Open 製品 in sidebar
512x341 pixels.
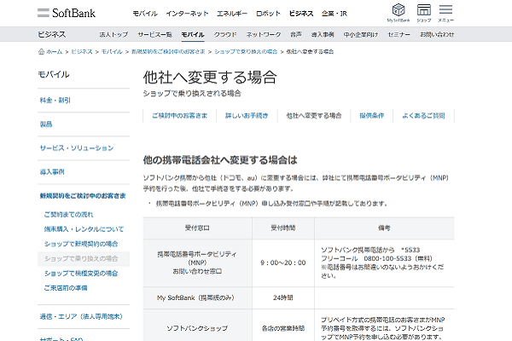point(46,124)
